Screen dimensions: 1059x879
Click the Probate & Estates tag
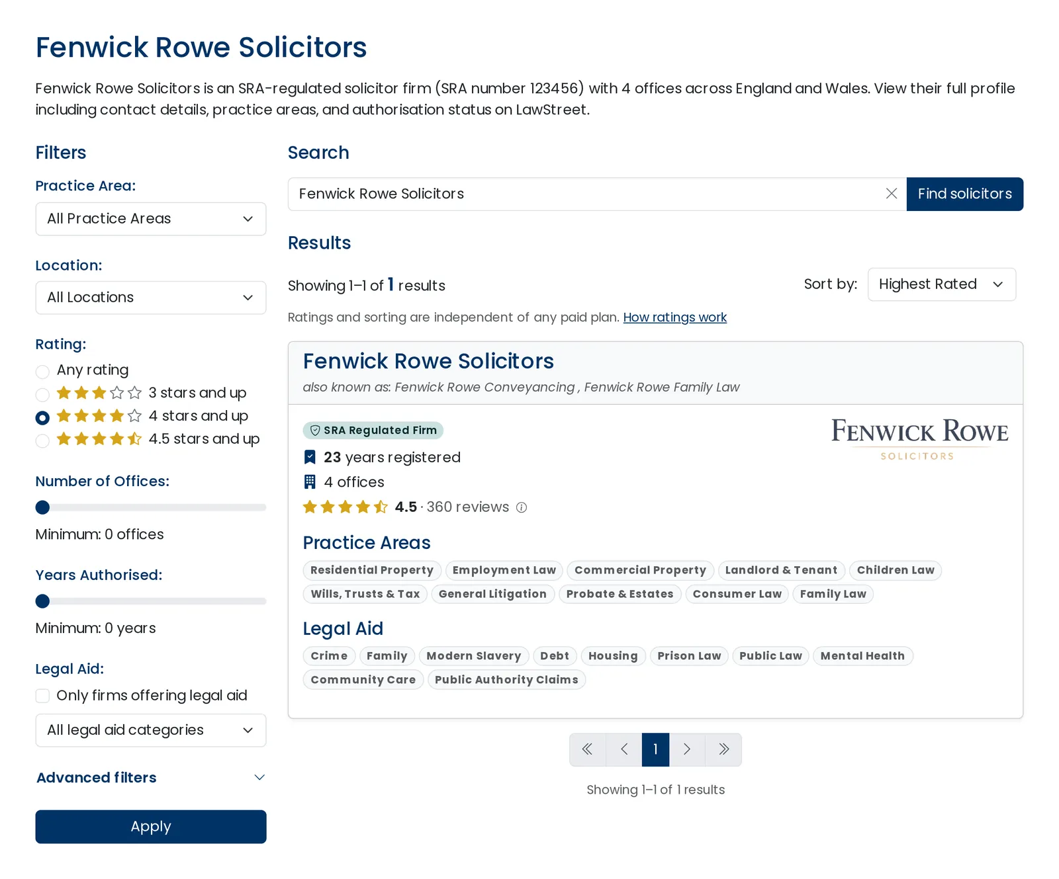pyautogui.click(x=620, y=594)
